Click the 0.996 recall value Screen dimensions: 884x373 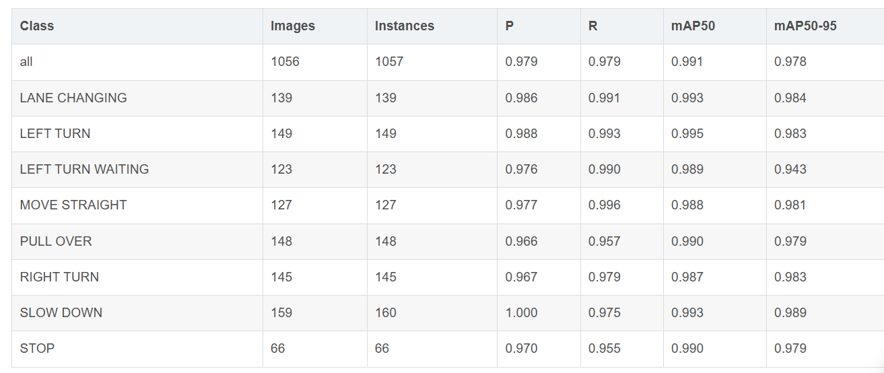point(604,205)
